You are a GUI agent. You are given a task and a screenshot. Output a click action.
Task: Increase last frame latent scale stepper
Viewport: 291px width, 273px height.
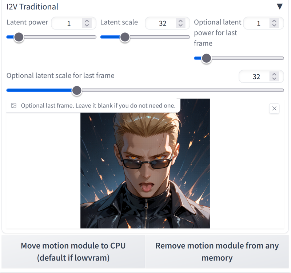(x=274, y=74)
